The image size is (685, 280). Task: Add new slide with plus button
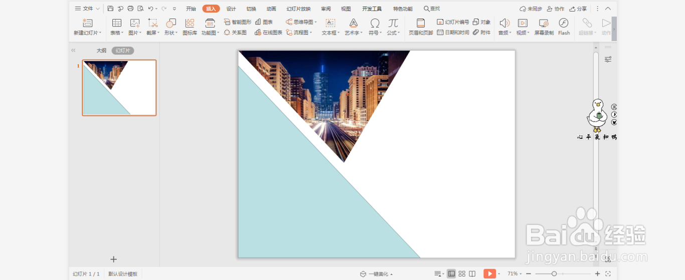[113, 259]
